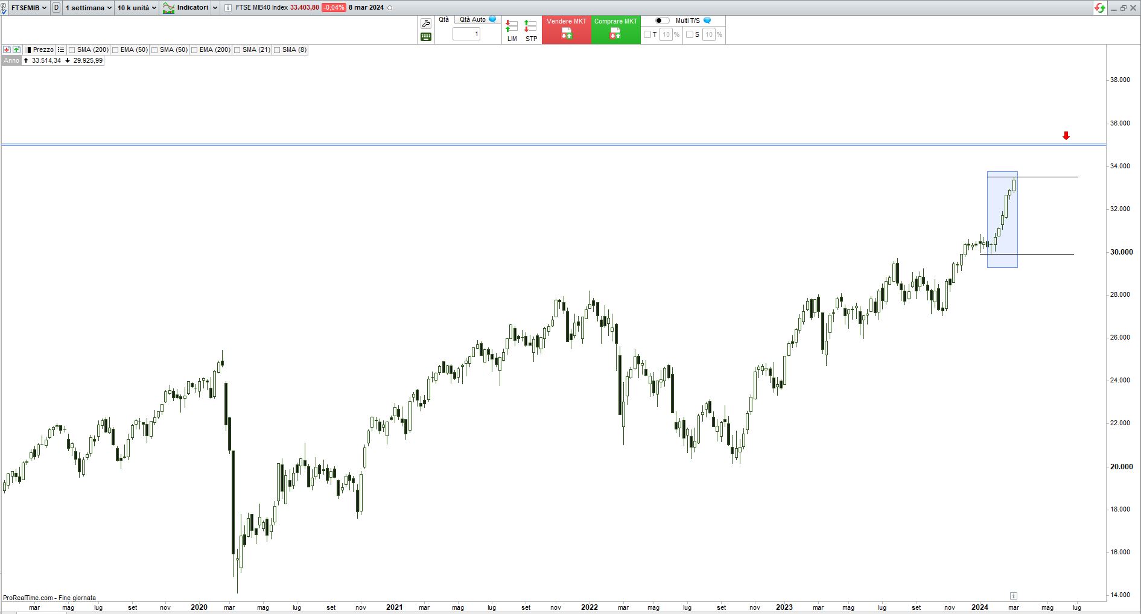Toggle the Multi T/S switch

(x=662, y=21)
